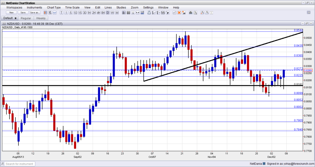
Task: Click the sidebar toggle icon at toolbar right
Action: 309,12
